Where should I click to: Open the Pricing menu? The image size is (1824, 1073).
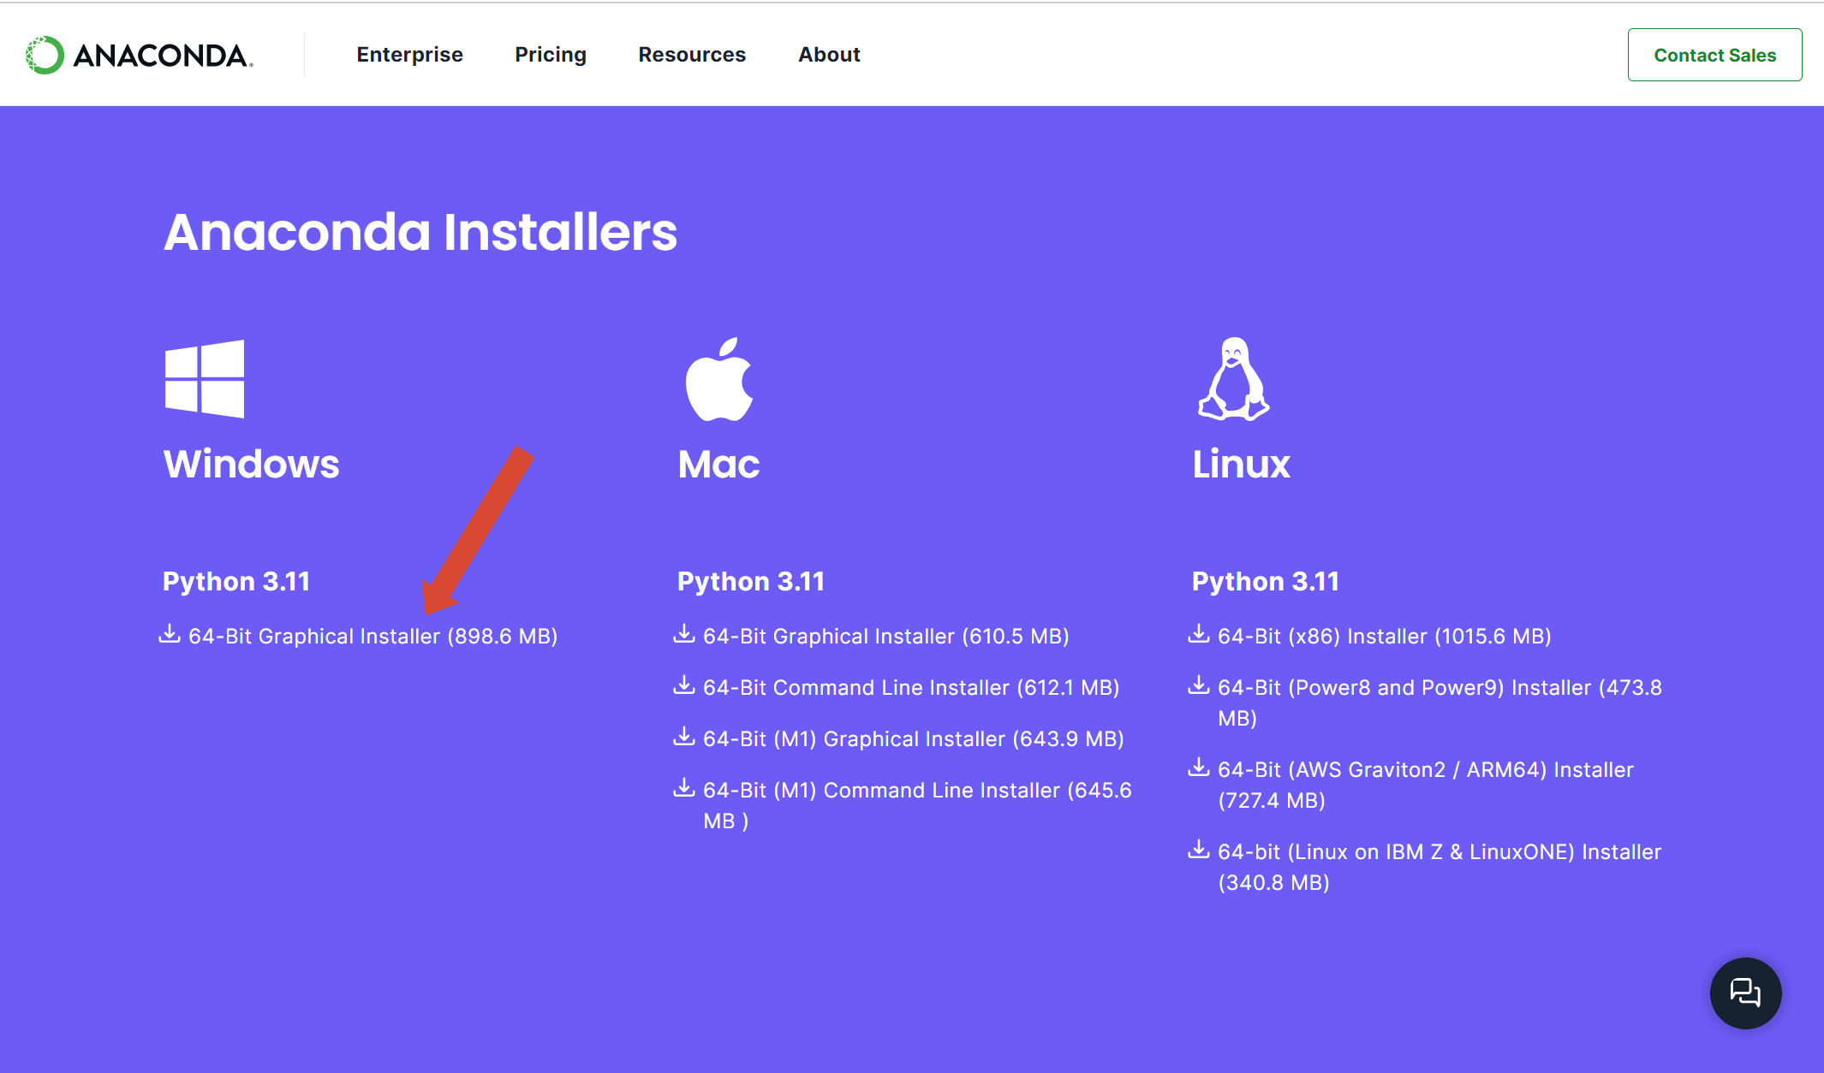pyautogui.click(x=551, y=54)
